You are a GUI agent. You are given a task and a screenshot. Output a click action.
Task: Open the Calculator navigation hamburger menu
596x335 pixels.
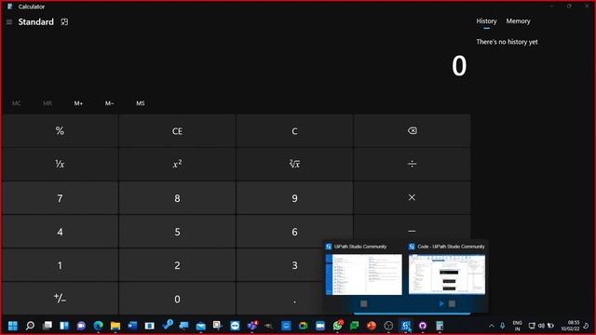tap(9, 22)
